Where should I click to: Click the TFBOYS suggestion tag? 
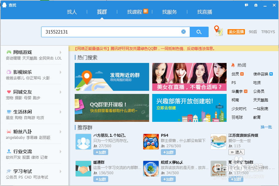(x=268, y=32)
